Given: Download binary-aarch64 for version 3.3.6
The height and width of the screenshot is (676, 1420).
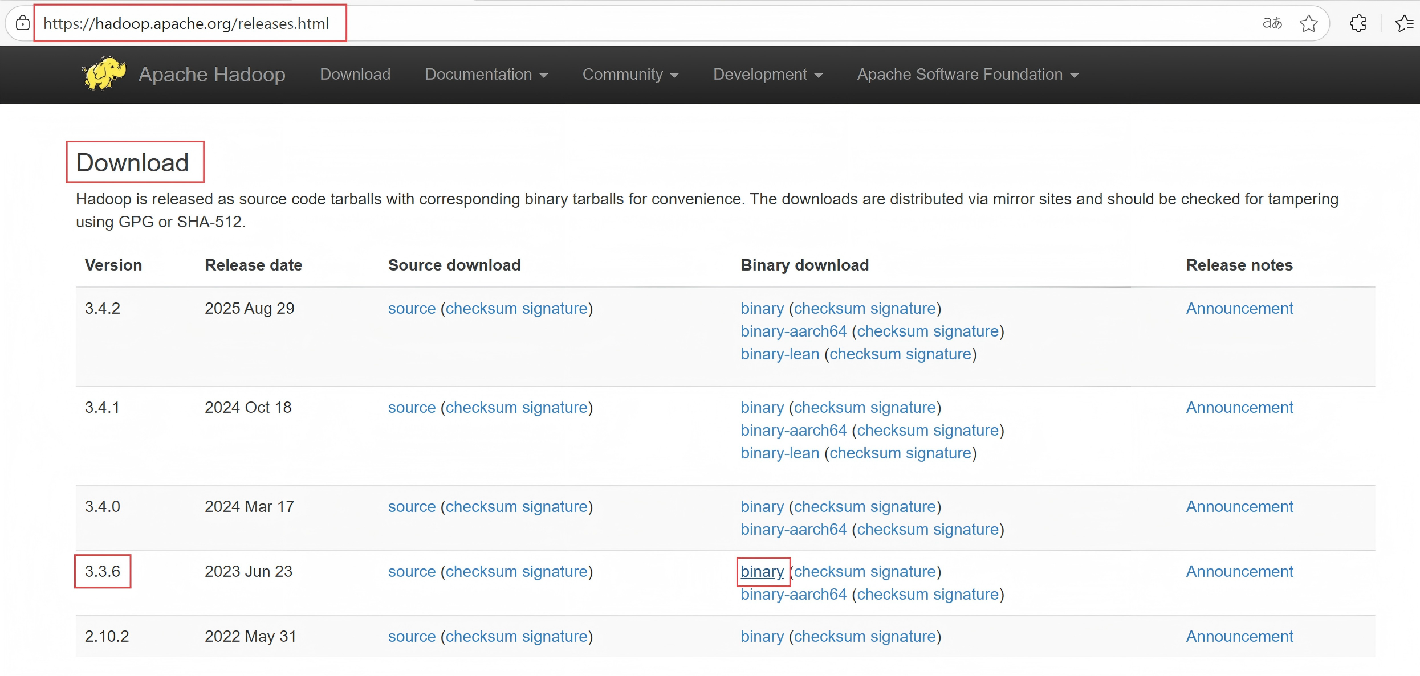Looking at the screenshot, I should [794, 594].
